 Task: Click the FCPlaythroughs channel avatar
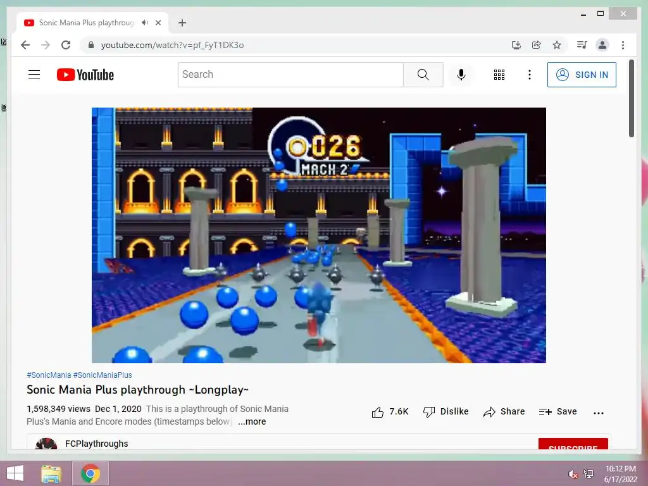[46, 444]
